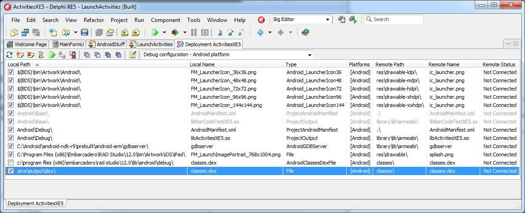Click the green Deploy icon in deployment toolbar
Screen dimensions: 525x213
(x=52, y=55)
